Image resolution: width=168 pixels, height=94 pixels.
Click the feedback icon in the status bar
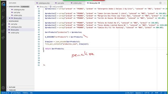161,93
